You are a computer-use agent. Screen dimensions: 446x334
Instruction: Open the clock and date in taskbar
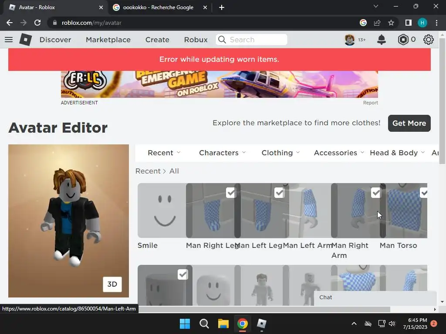415,324
